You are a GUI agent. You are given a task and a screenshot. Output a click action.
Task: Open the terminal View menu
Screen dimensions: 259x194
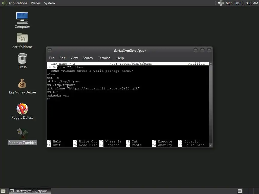74,58
